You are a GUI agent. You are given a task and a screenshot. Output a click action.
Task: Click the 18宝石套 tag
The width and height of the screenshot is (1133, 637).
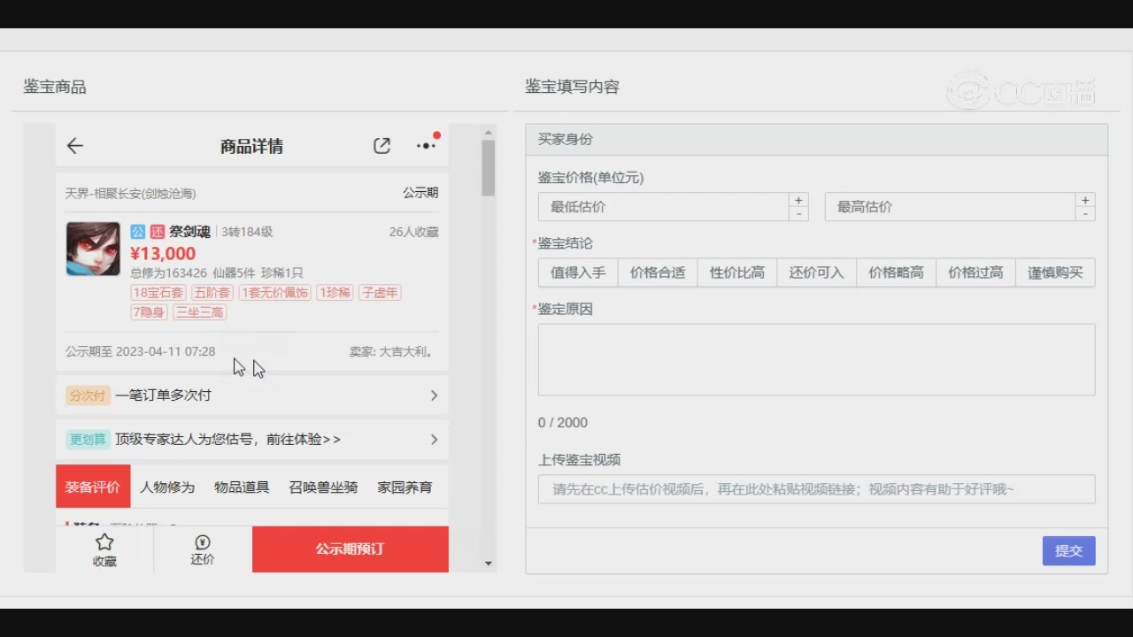[158, 293]
